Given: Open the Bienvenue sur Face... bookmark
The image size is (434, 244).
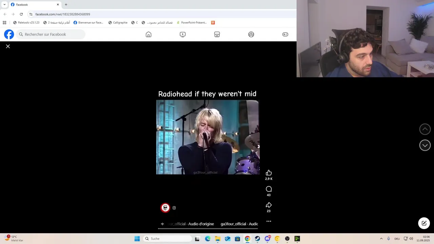Looking at the screenshot, I should point(88,23).
